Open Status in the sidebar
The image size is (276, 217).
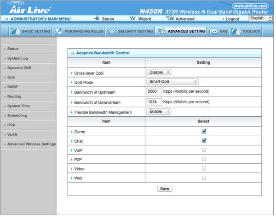click(13, 49)
